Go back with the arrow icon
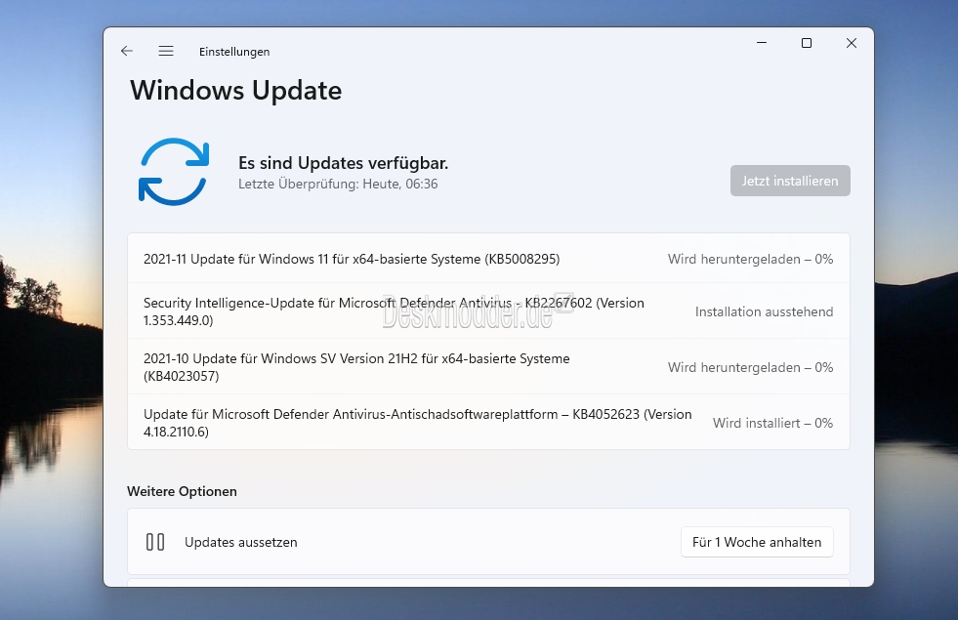Screen dimensions: 958x620 (x=127, y=52)
